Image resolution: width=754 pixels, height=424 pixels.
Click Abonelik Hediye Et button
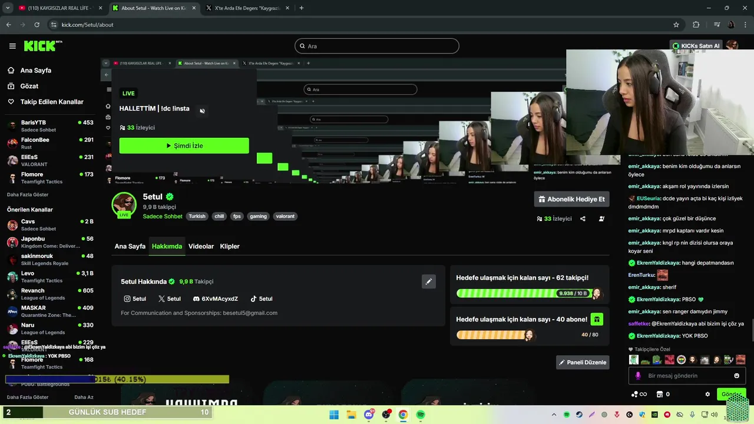click(x=571, y=199)
